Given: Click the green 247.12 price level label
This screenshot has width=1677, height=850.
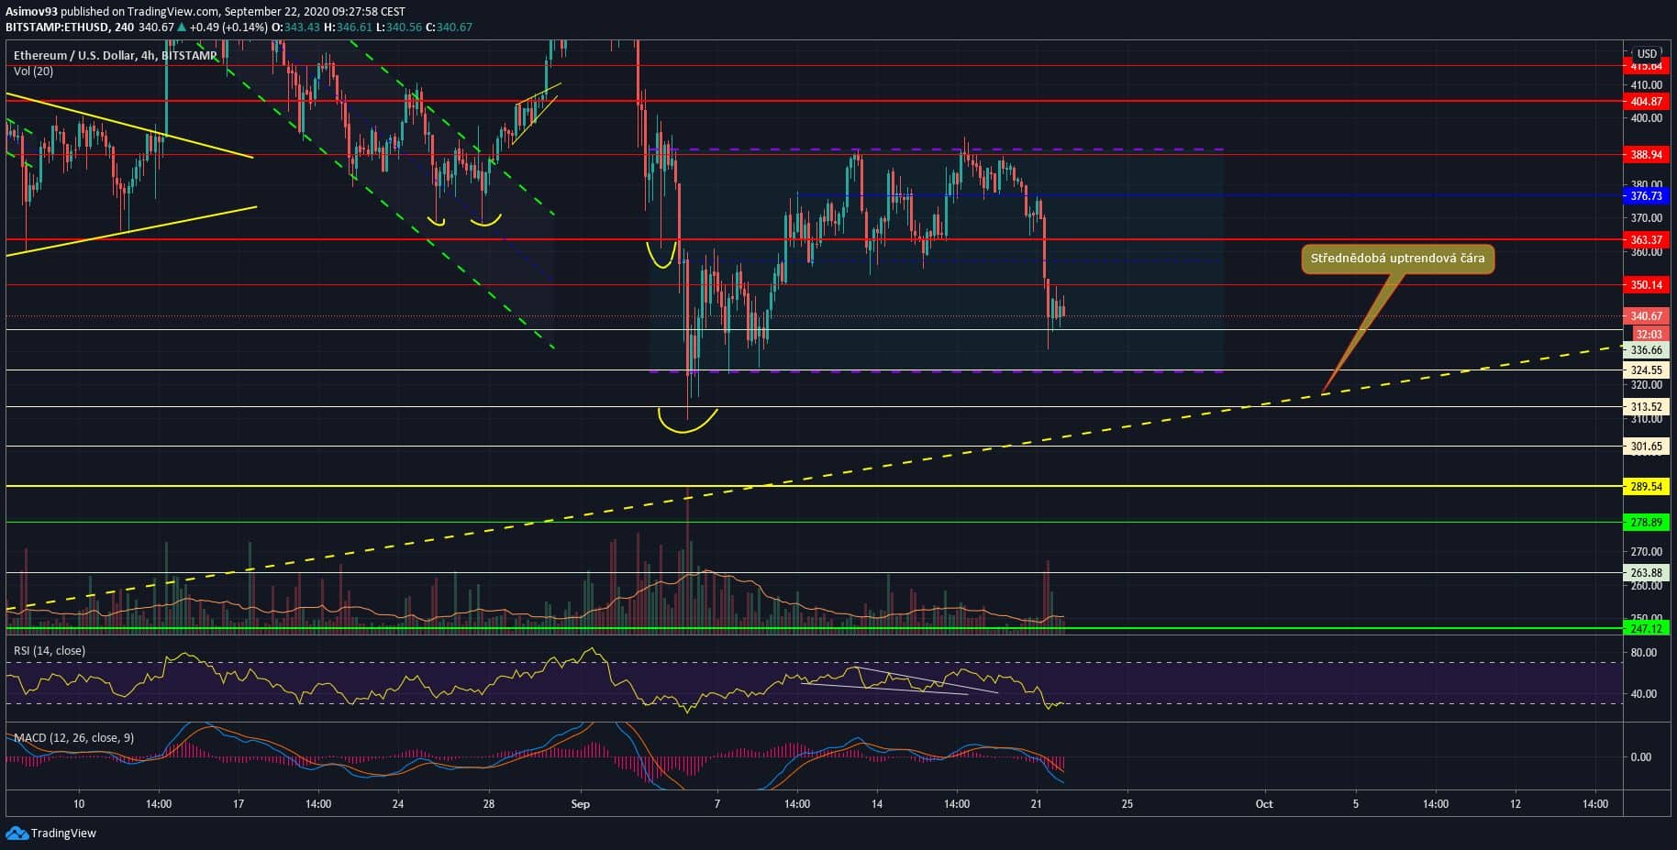Looking at the screenshot, I should (x=1646, y=629).
